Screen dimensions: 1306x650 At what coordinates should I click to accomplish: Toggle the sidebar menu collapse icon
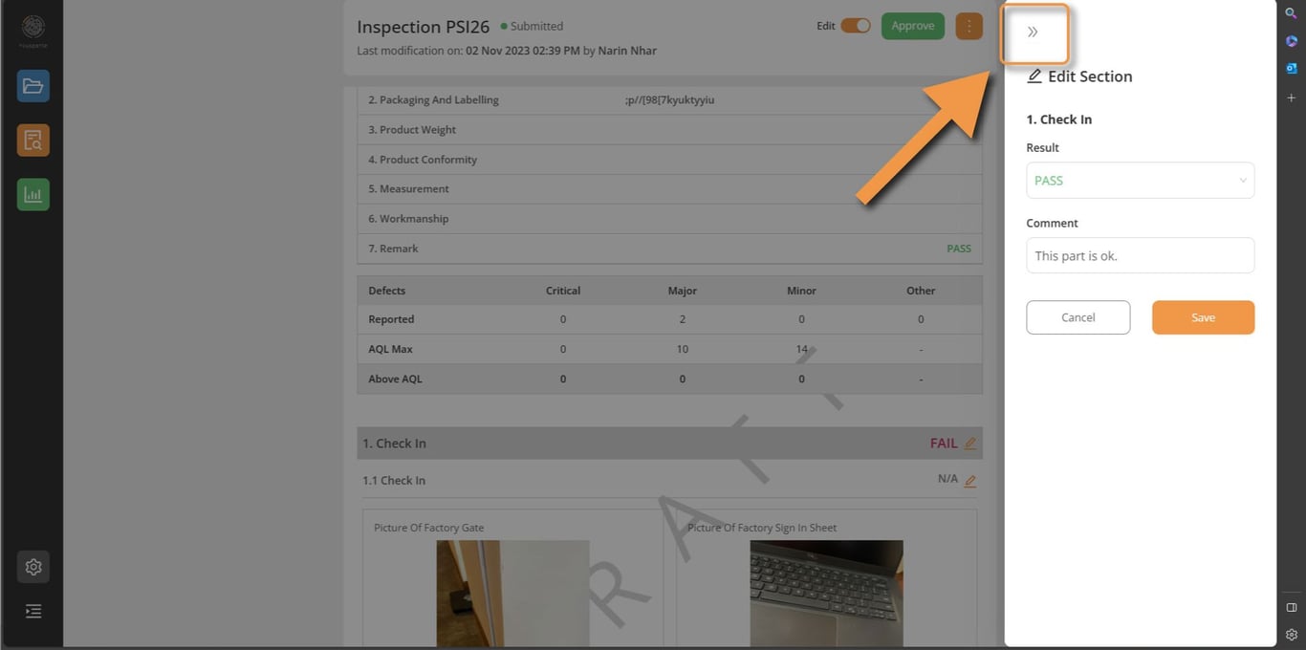coord(33,611)
